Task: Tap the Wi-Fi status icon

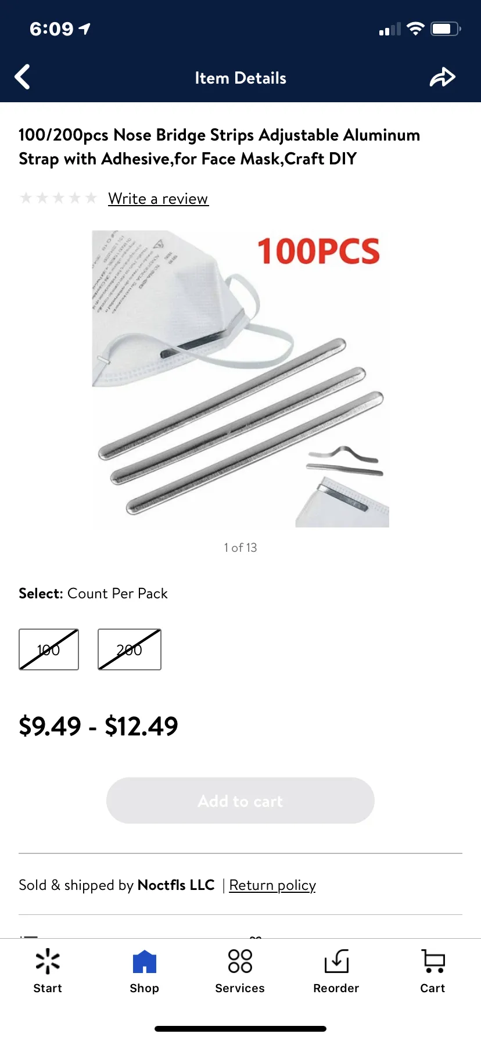Action: tap(415, 28)
